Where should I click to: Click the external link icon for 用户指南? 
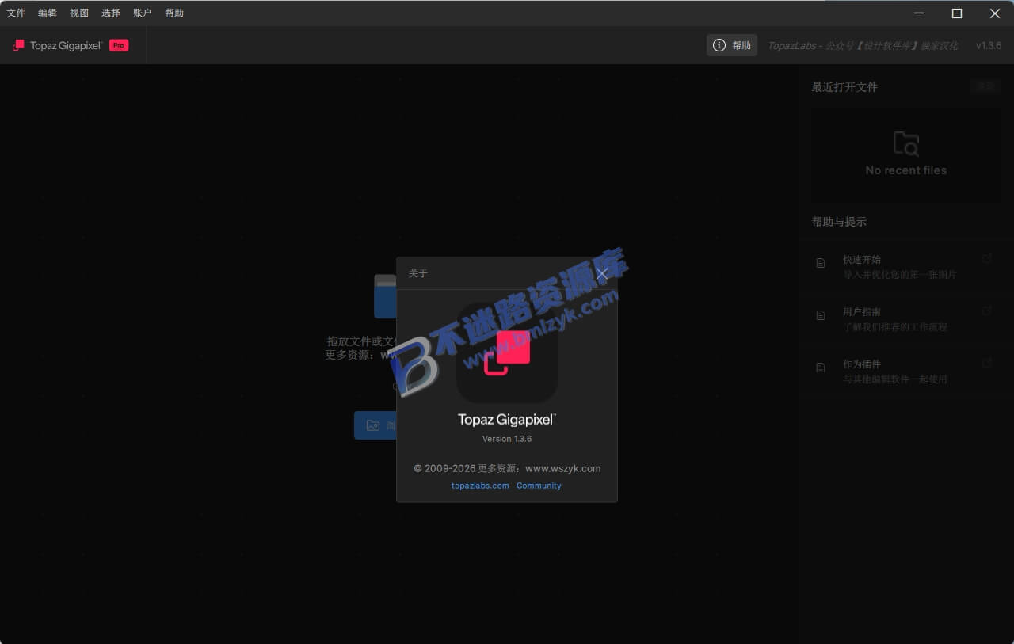click(x=987, y=311)
